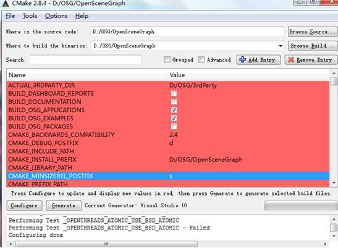Select the CMAKE_PREFIX_PATH row
338x248 pixels.
click(167, 184)
